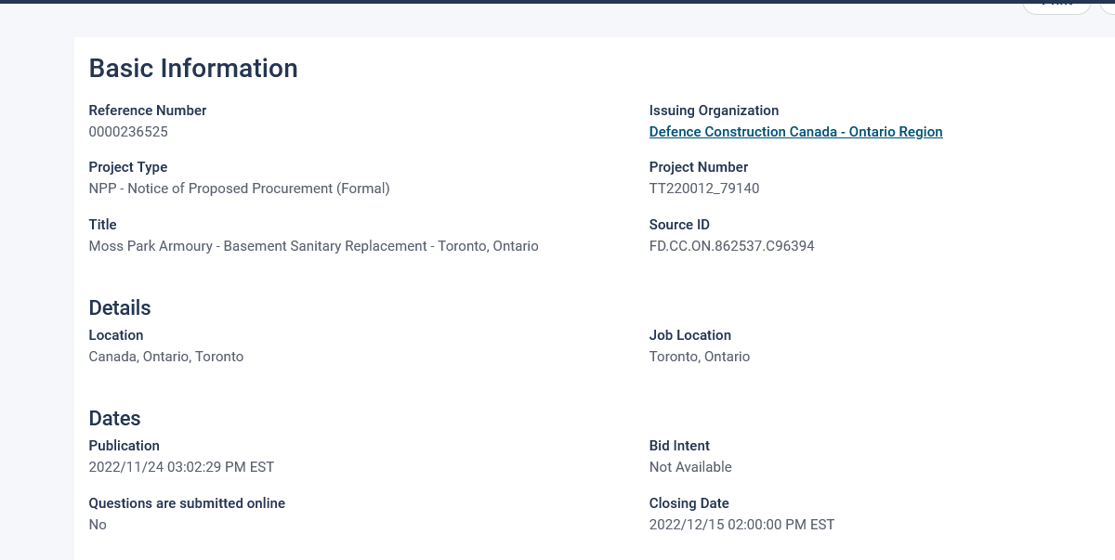Screen dimensions: 1115x560
Task: Click the project number TT220012_79140
Action: (x=704, y=189)
